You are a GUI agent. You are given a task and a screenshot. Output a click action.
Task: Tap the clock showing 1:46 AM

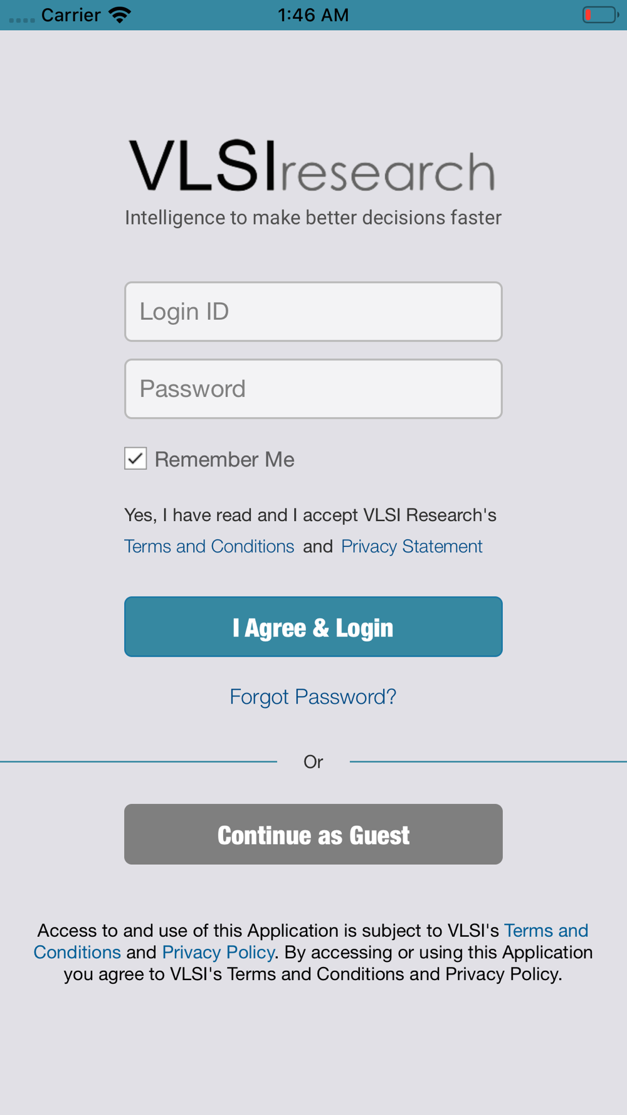click(313, 15)
